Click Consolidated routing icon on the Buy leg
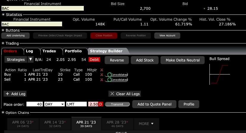Screen dimensions: 246x133 117,75
